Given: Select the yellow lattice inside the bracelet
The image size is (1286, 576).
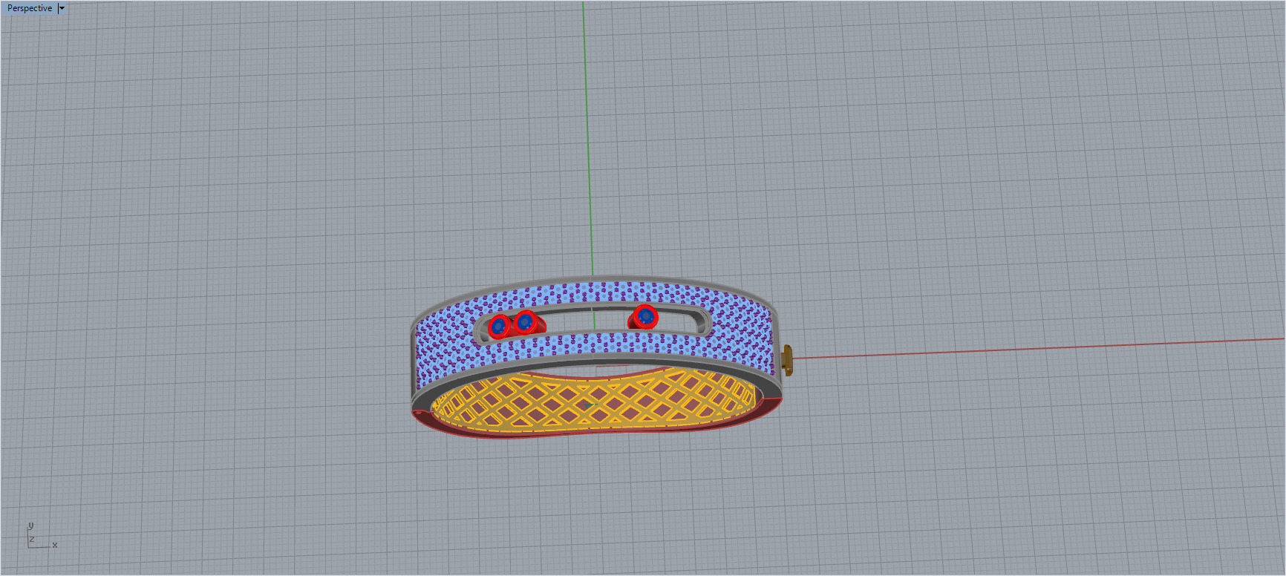Looking at the screenshot, I should click(594, 402).
